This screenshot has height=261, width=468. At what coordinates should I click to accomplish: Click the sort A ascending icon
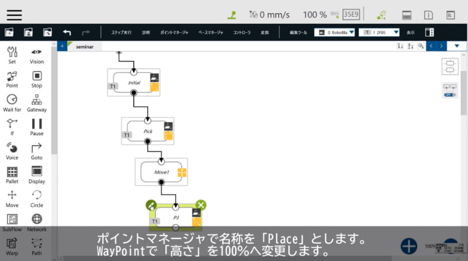click(400, 46)
